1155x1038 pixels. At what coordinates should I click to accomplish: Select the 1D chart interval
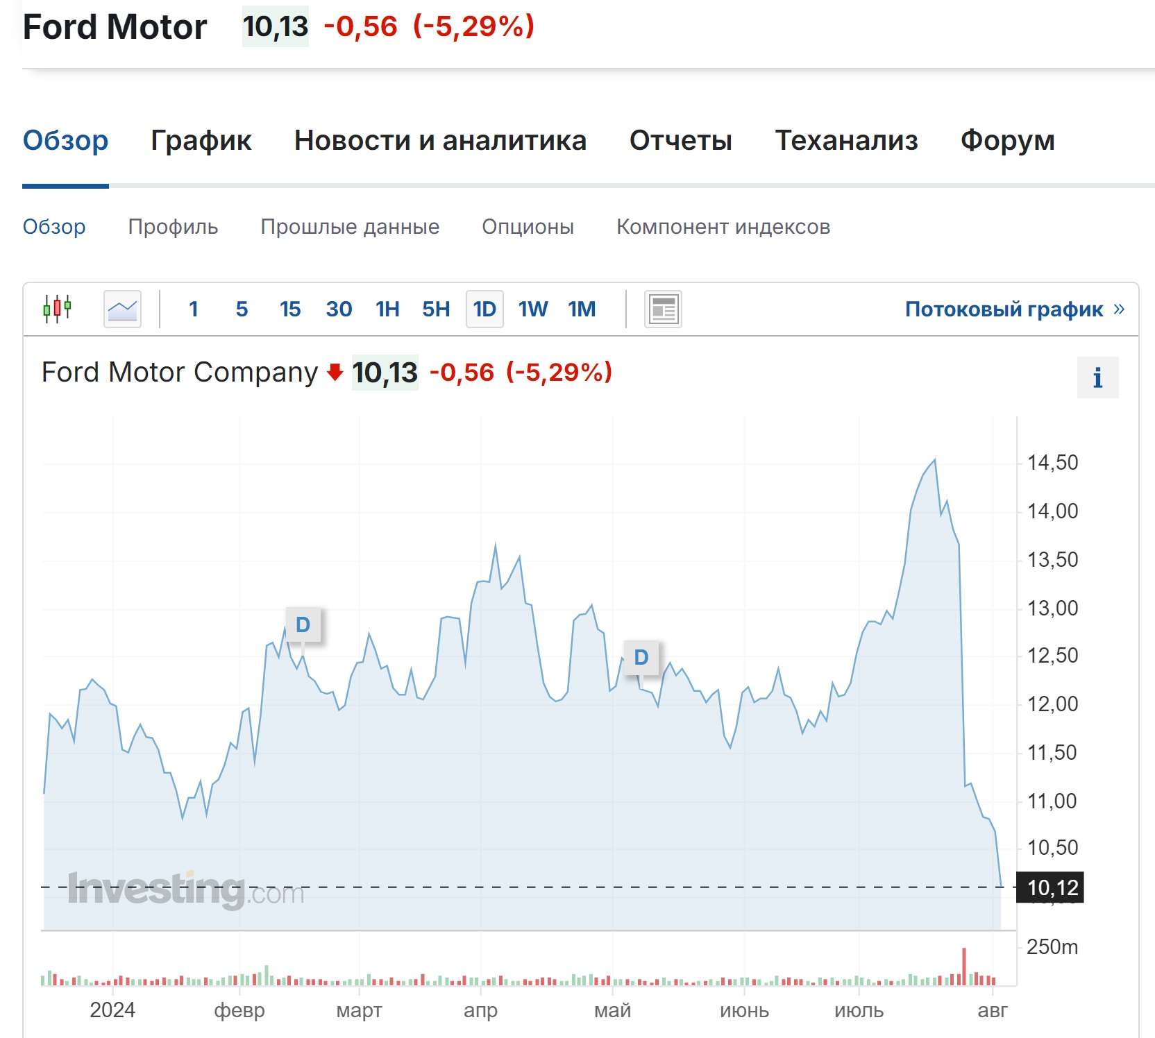[x=484, y=309]
